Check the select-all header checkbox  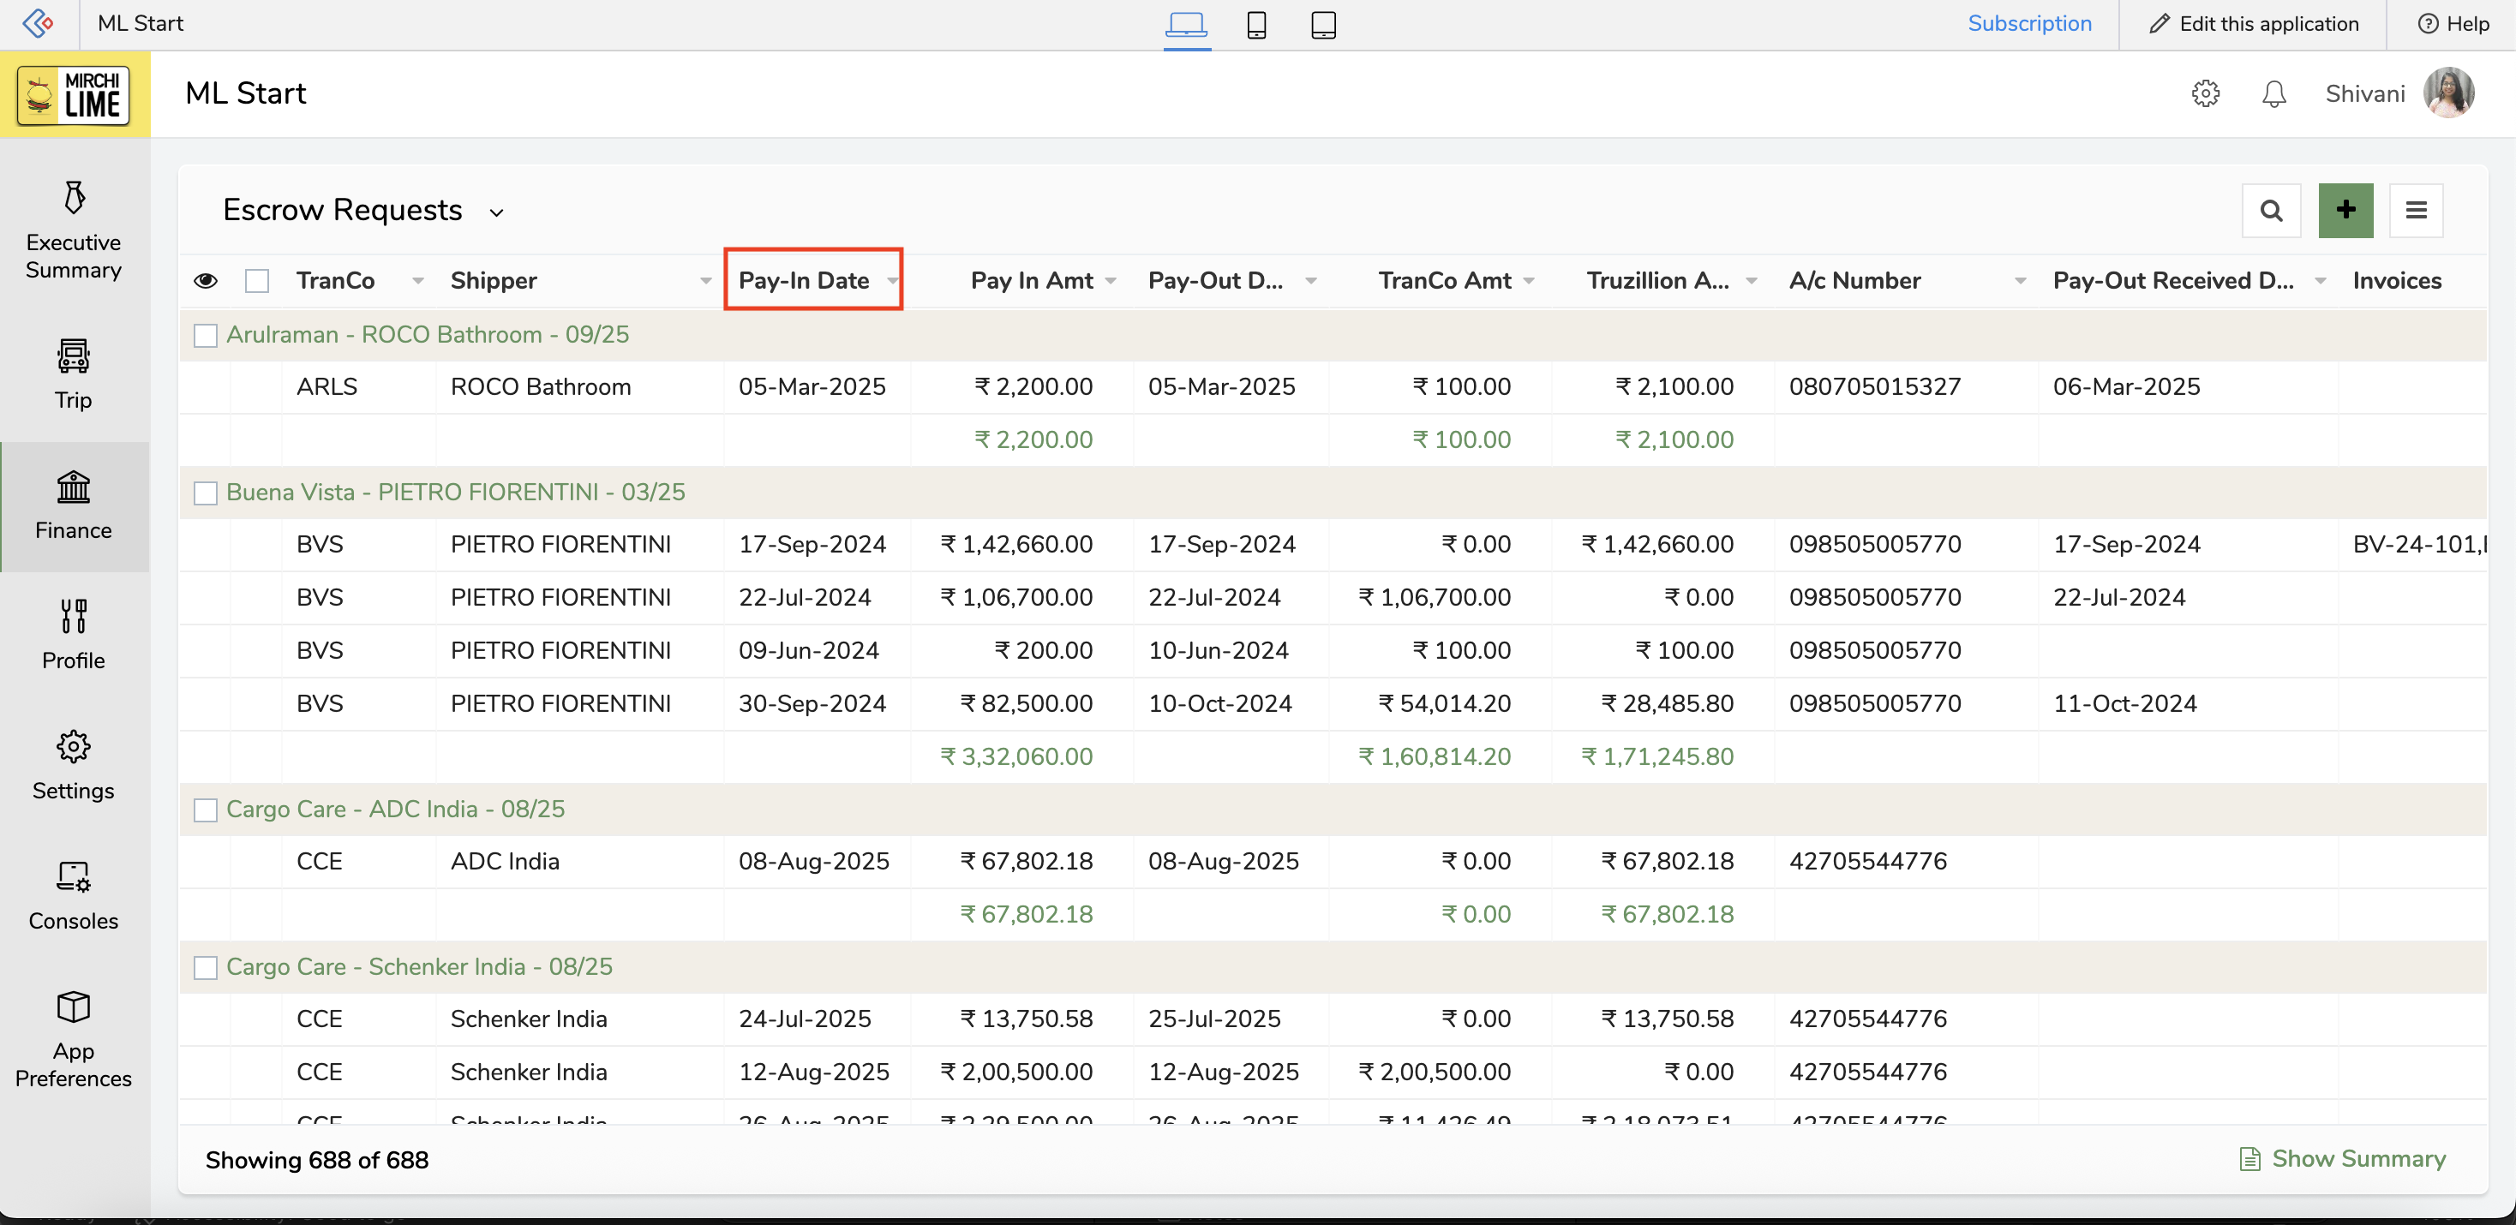click(x=257, y=281)
